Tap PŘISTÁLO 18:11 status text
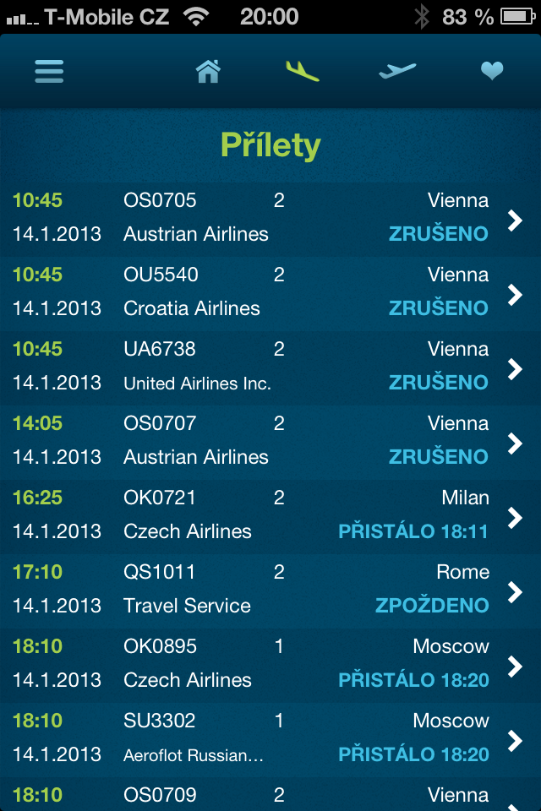Image resolution: width=541 pixels, height=811 pixels. pos(413,531)
